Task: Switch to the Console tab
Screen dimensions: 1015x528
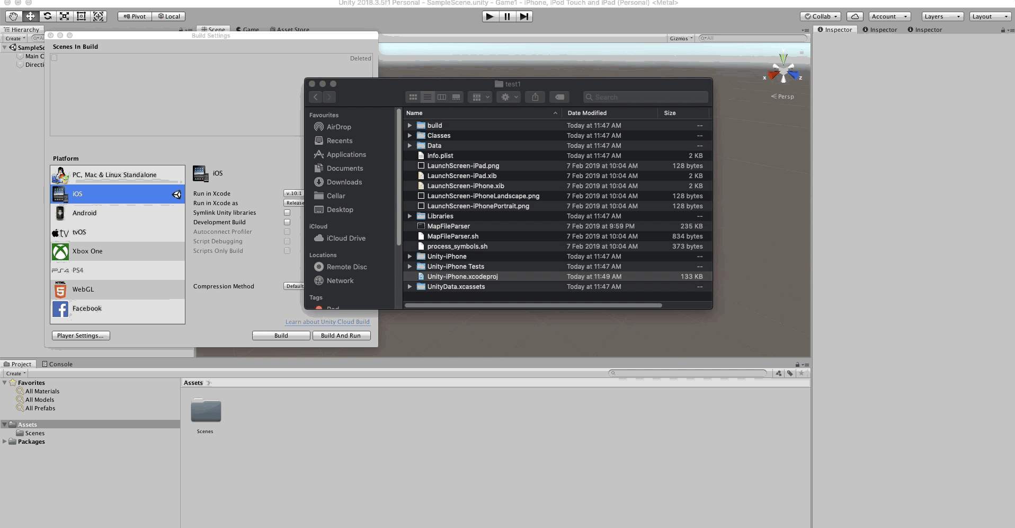Action: [x=57, y=364]
